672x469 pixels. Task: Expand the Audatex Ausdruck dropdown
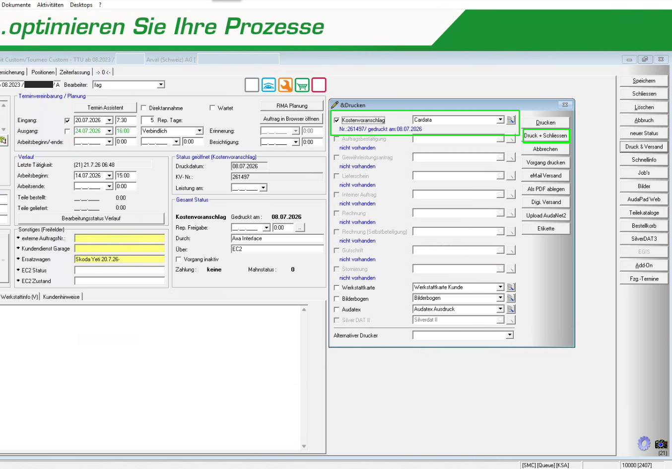point(500,309)
